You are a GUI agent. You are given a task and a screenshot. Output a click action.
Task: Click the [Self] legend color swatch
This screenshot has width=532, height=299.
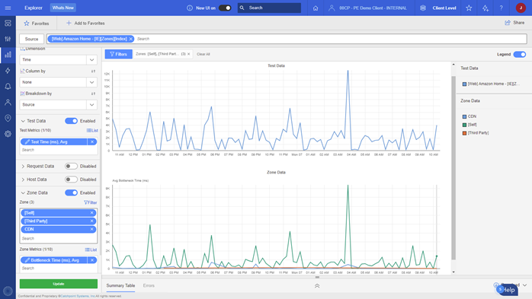[x=464, y=125]
